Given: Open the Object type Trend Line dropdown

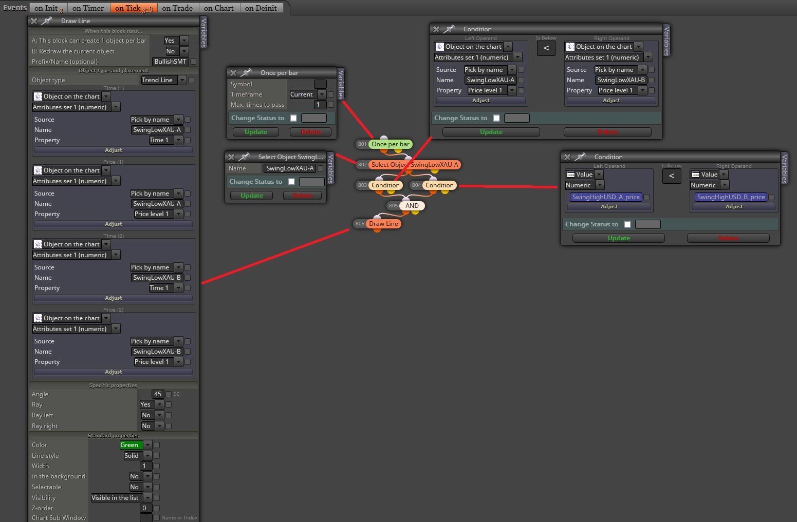Looking at the screenshot, I should click(182, 80).
